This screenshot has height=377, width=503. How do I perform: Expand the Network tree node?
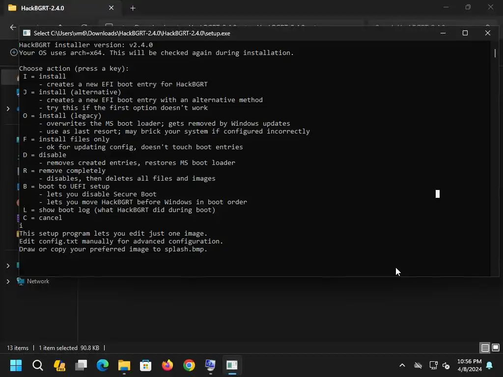[x=8, y=281]
